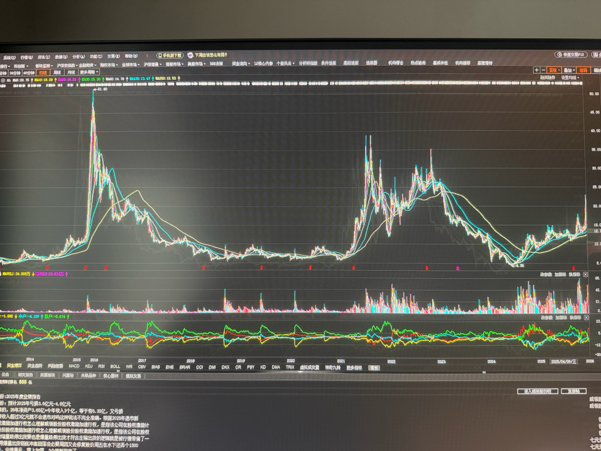This screenshot has height=451, width=601.
Task: Open the 条件选股 tool
Action: (x=329, y=63)
